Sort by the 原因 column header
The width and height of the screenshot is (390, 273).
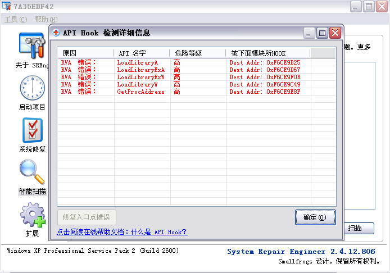coord(85,53)
